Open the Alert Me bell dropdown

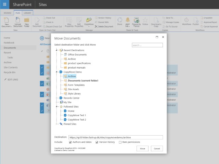128,22
